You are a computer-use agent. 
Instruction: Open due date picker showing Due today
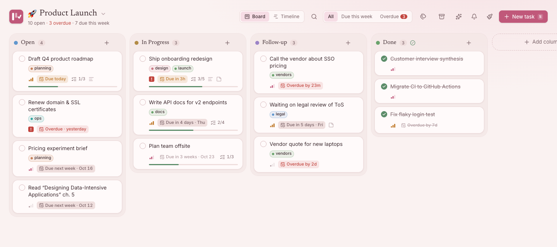(x=52, y=79)
